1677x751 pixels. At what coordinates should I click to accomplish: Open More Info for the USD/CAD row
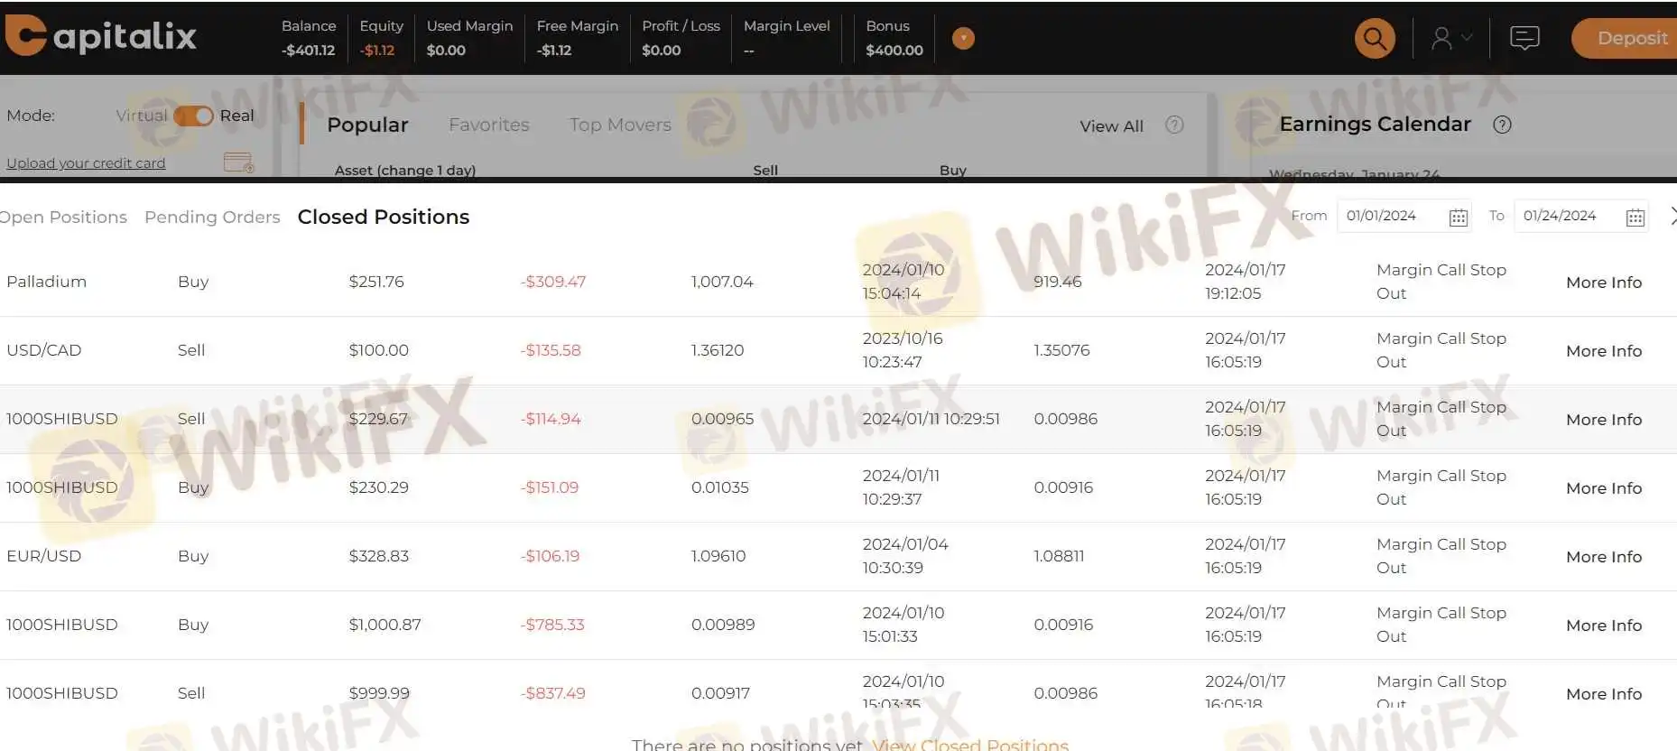coord(1604,351)
